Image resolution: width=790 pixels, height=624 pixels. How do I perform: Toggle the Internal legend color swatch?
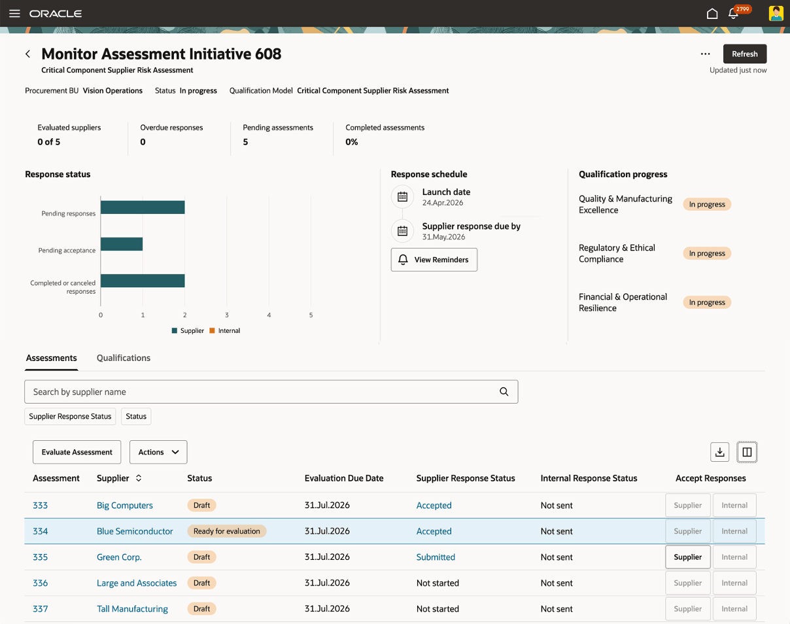tap(212, 331)
